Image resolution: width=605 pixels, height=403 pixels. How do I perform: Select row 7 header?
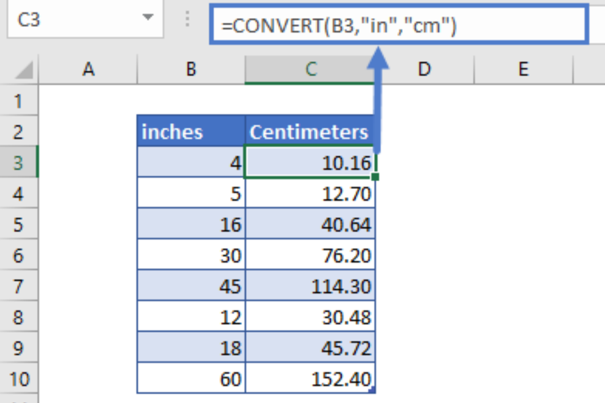coord(18,286)
